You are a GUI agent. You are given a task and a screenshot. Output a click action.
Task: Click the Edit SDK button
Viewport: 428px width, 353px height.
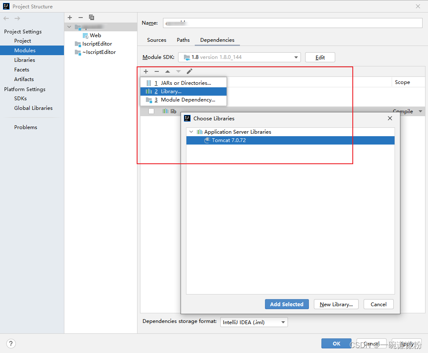coord(320,57)
